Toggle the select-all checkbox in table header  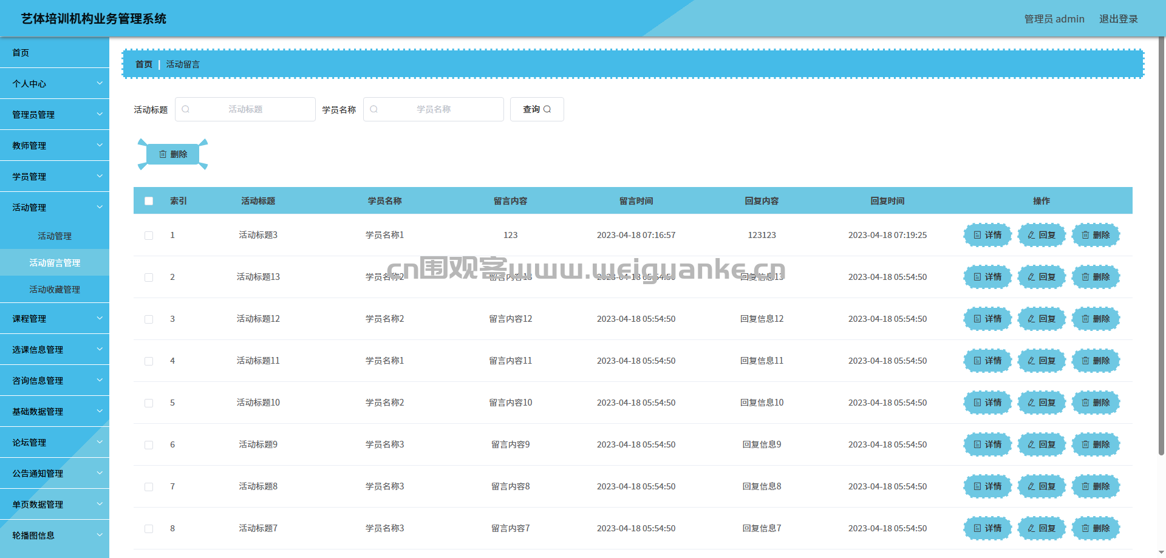(149, 201)
